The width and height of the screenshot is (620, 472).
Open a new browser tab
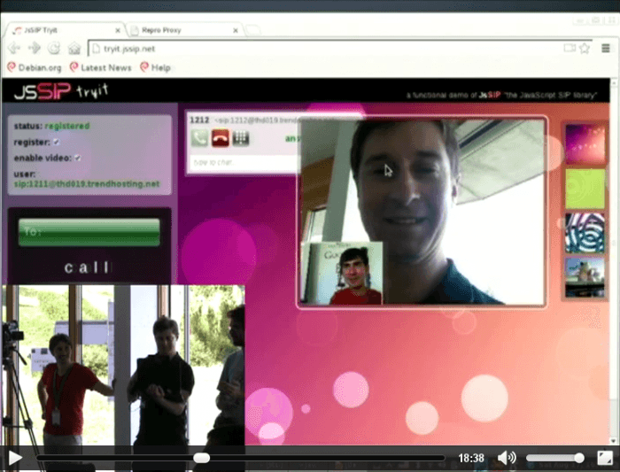point(253,30)
